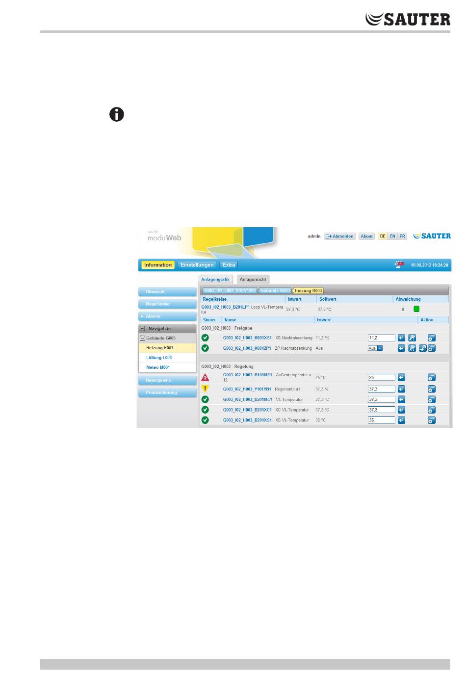Click the manual-mode hand icon for K001XS1

pos(412,338)
